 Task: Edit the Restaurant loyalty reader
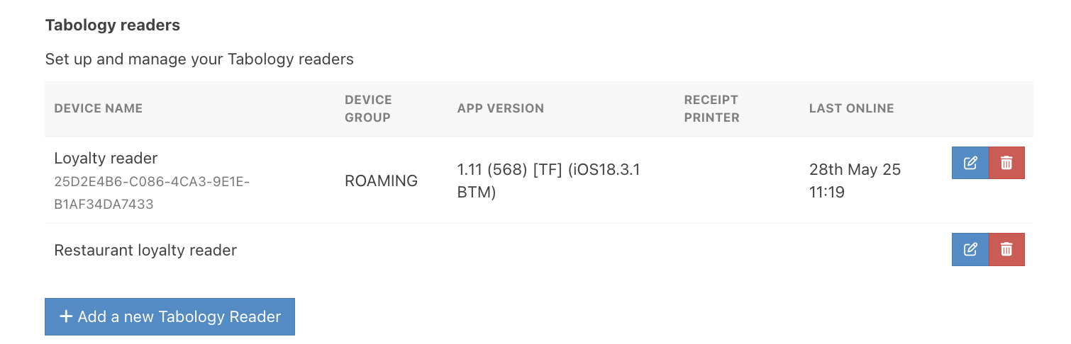pyautogui.click(x=970, y=249)
